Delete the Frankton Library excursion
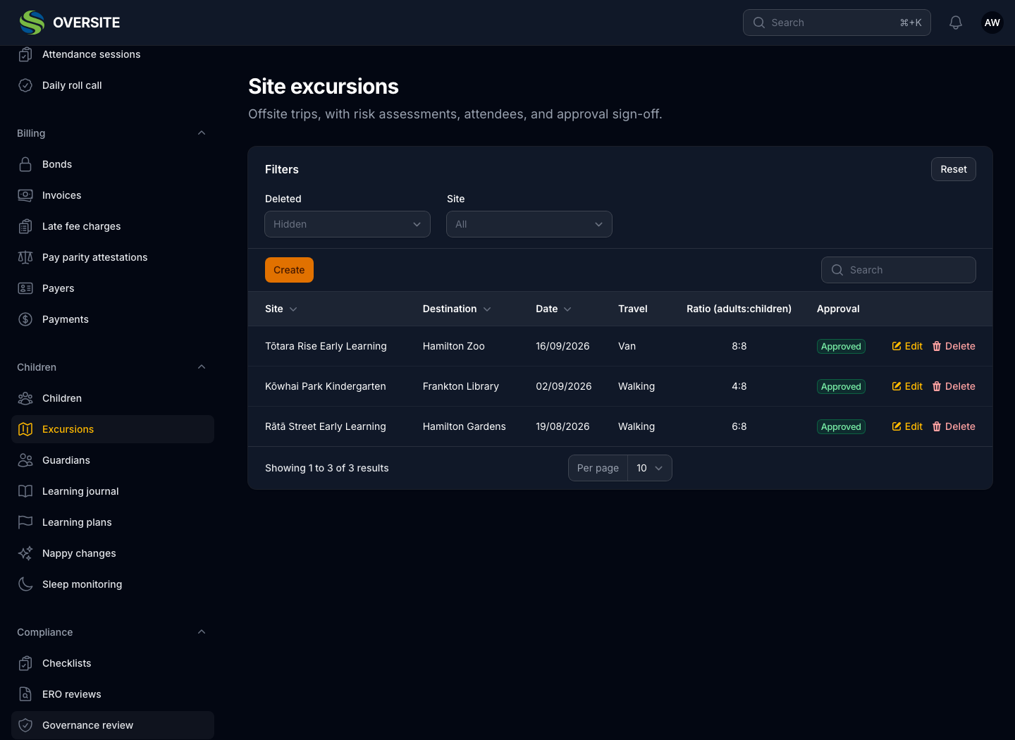This screenshot has width=1015, height=740. 954,386
